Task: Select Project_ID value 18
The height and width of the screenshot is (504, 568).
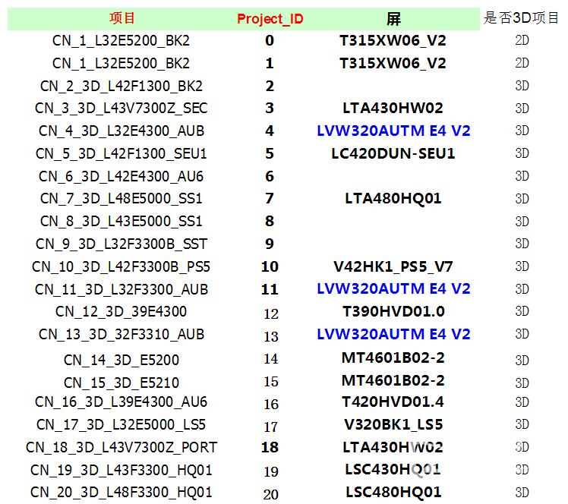Action: click(x=270, y=448)
